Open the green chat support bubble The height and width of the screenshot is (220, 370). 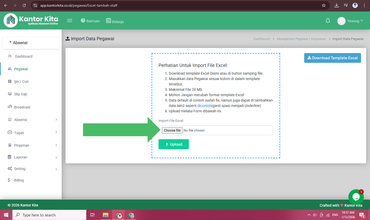pos(356,197)
